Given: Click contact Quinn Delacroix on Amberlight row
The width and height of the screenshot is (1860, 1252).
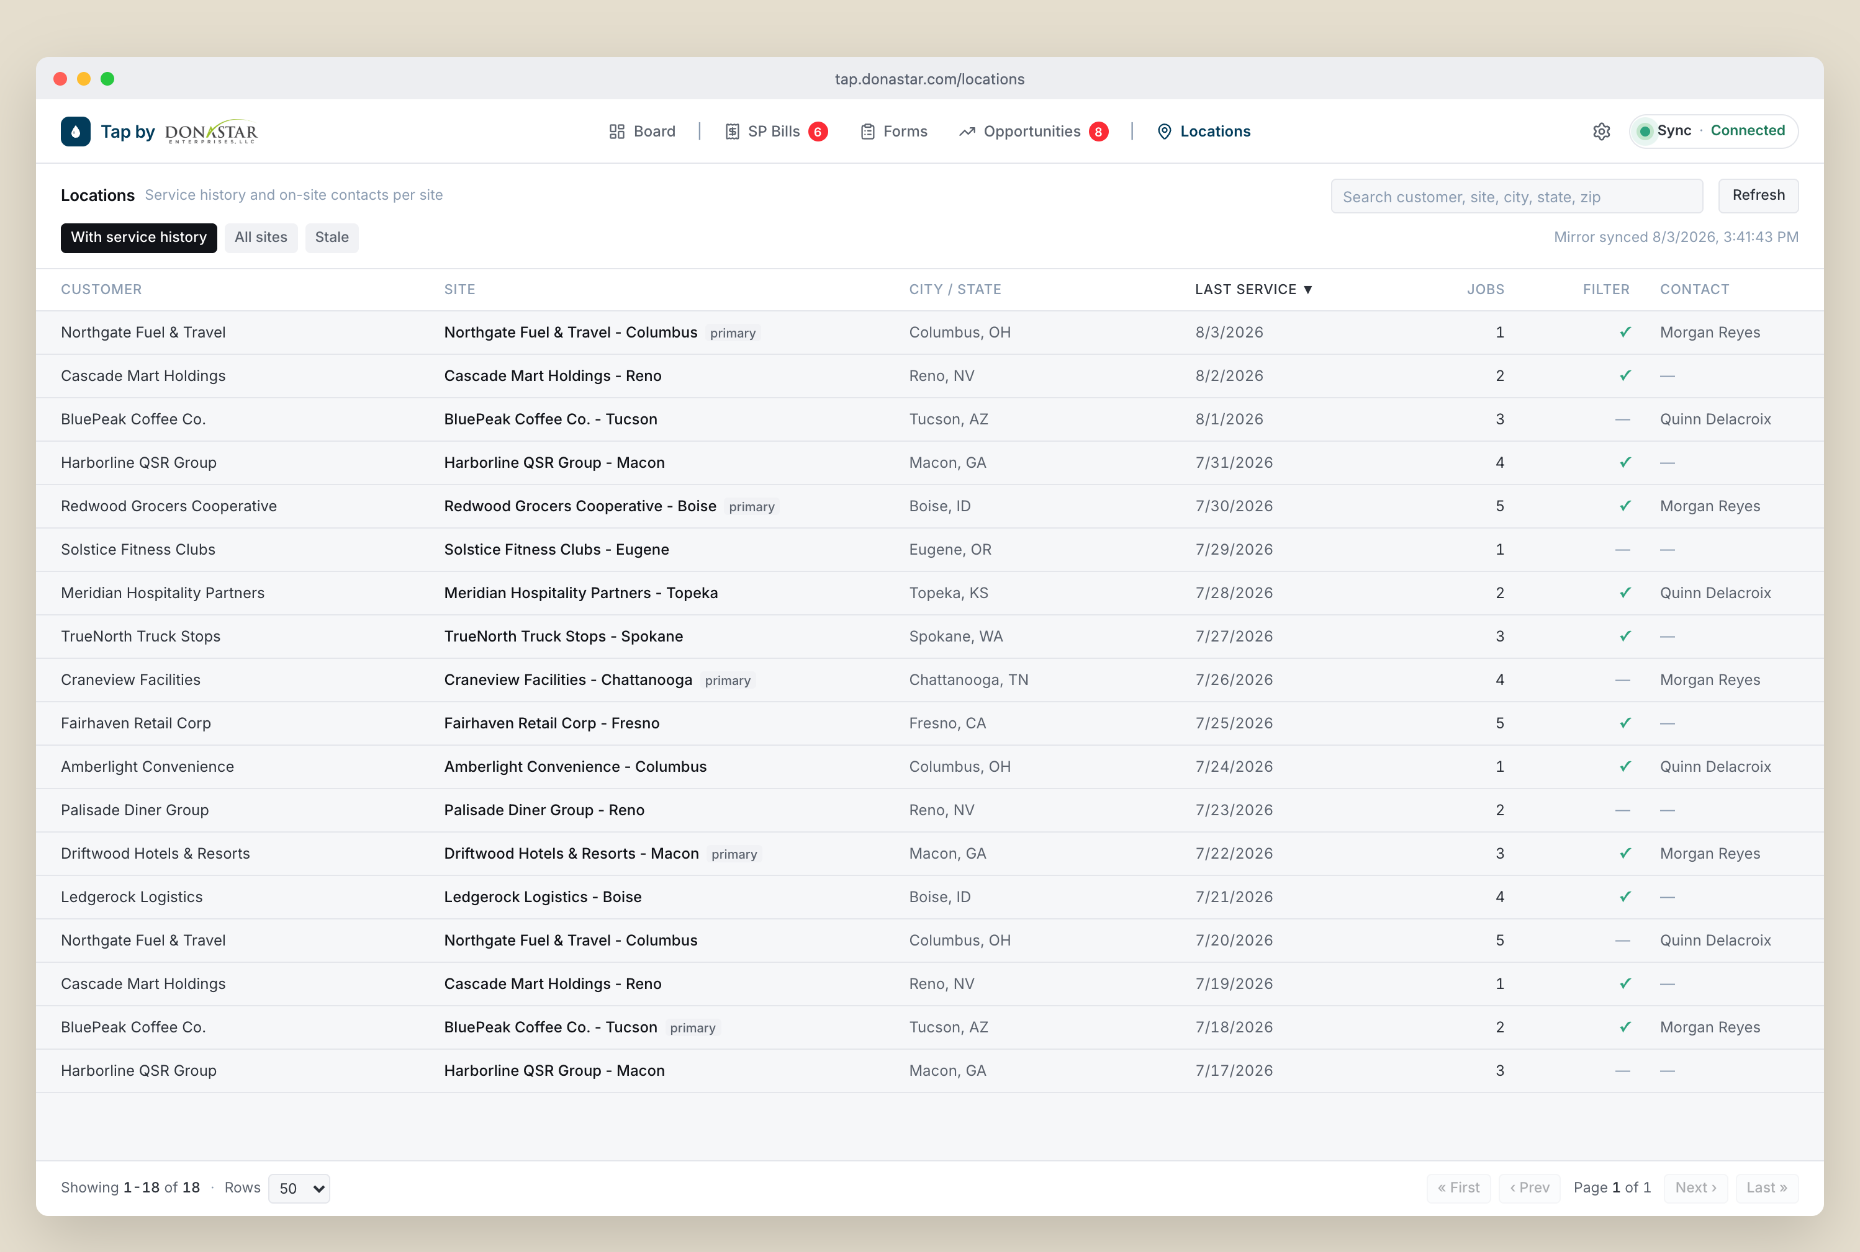Looking at the screenshot, I should click(1715, 767).
